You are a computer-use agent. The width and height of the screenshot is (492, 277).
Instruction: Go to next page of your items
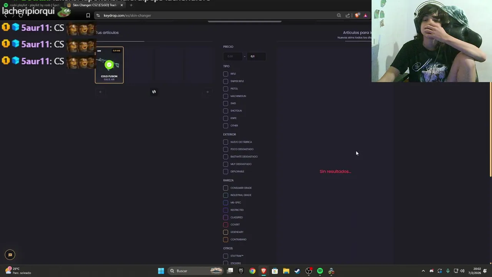tap(207, 92)
